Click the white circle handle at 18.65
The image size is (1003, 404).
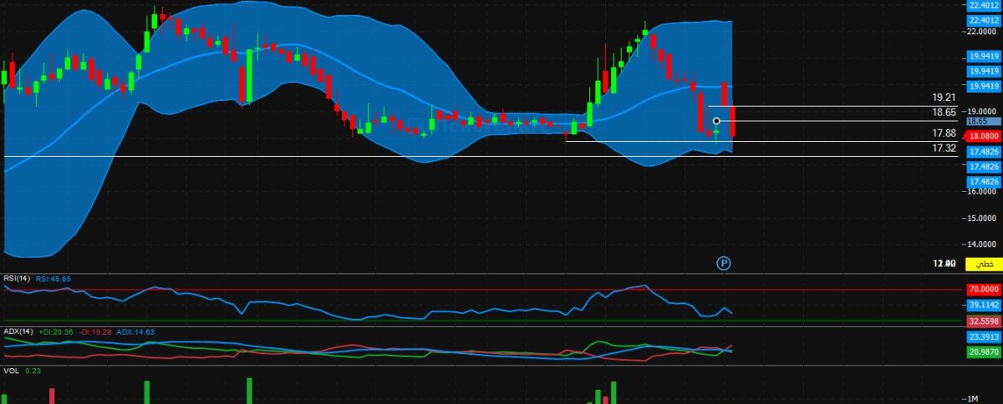716,121
